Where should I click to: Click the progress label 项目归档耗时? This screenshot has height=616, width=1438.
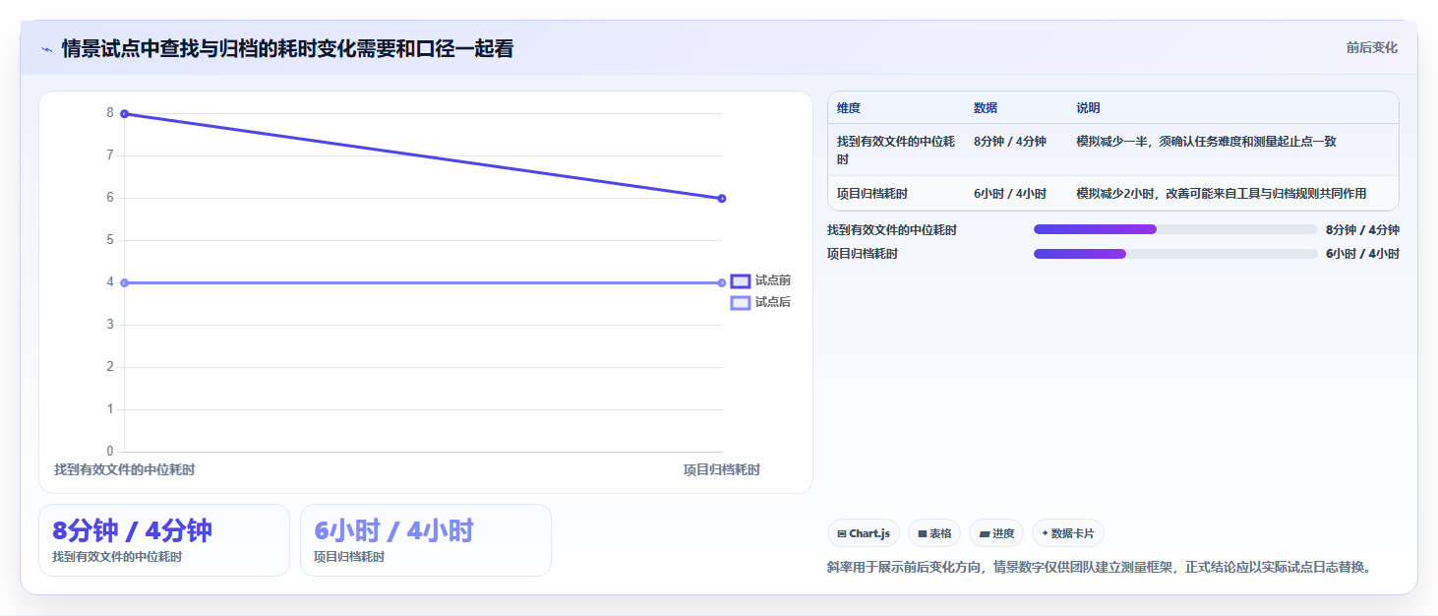(863, 254)
